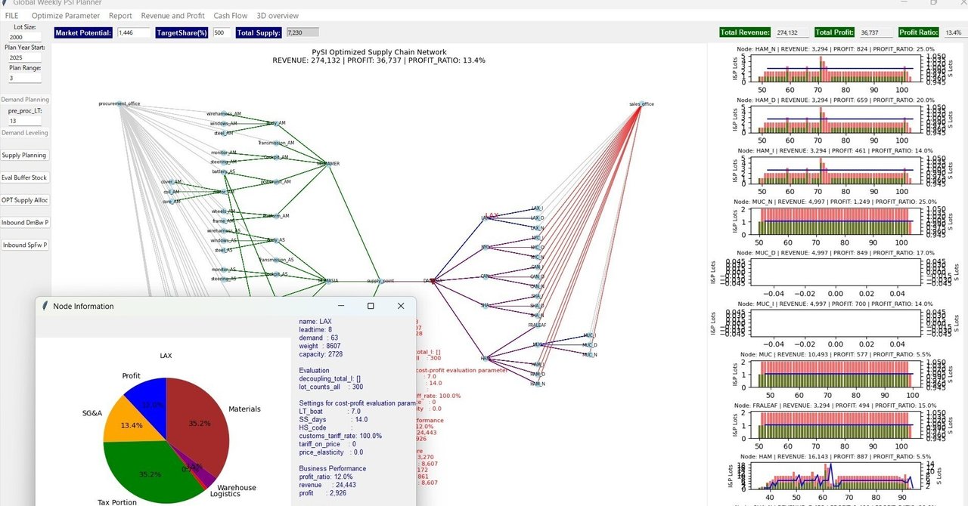Image resolution: width=968 pixels, height=506 pixels.
Task: Click the feather icon in Node Information titlebar
Action: pyautogui.click(x=45, y=306)
